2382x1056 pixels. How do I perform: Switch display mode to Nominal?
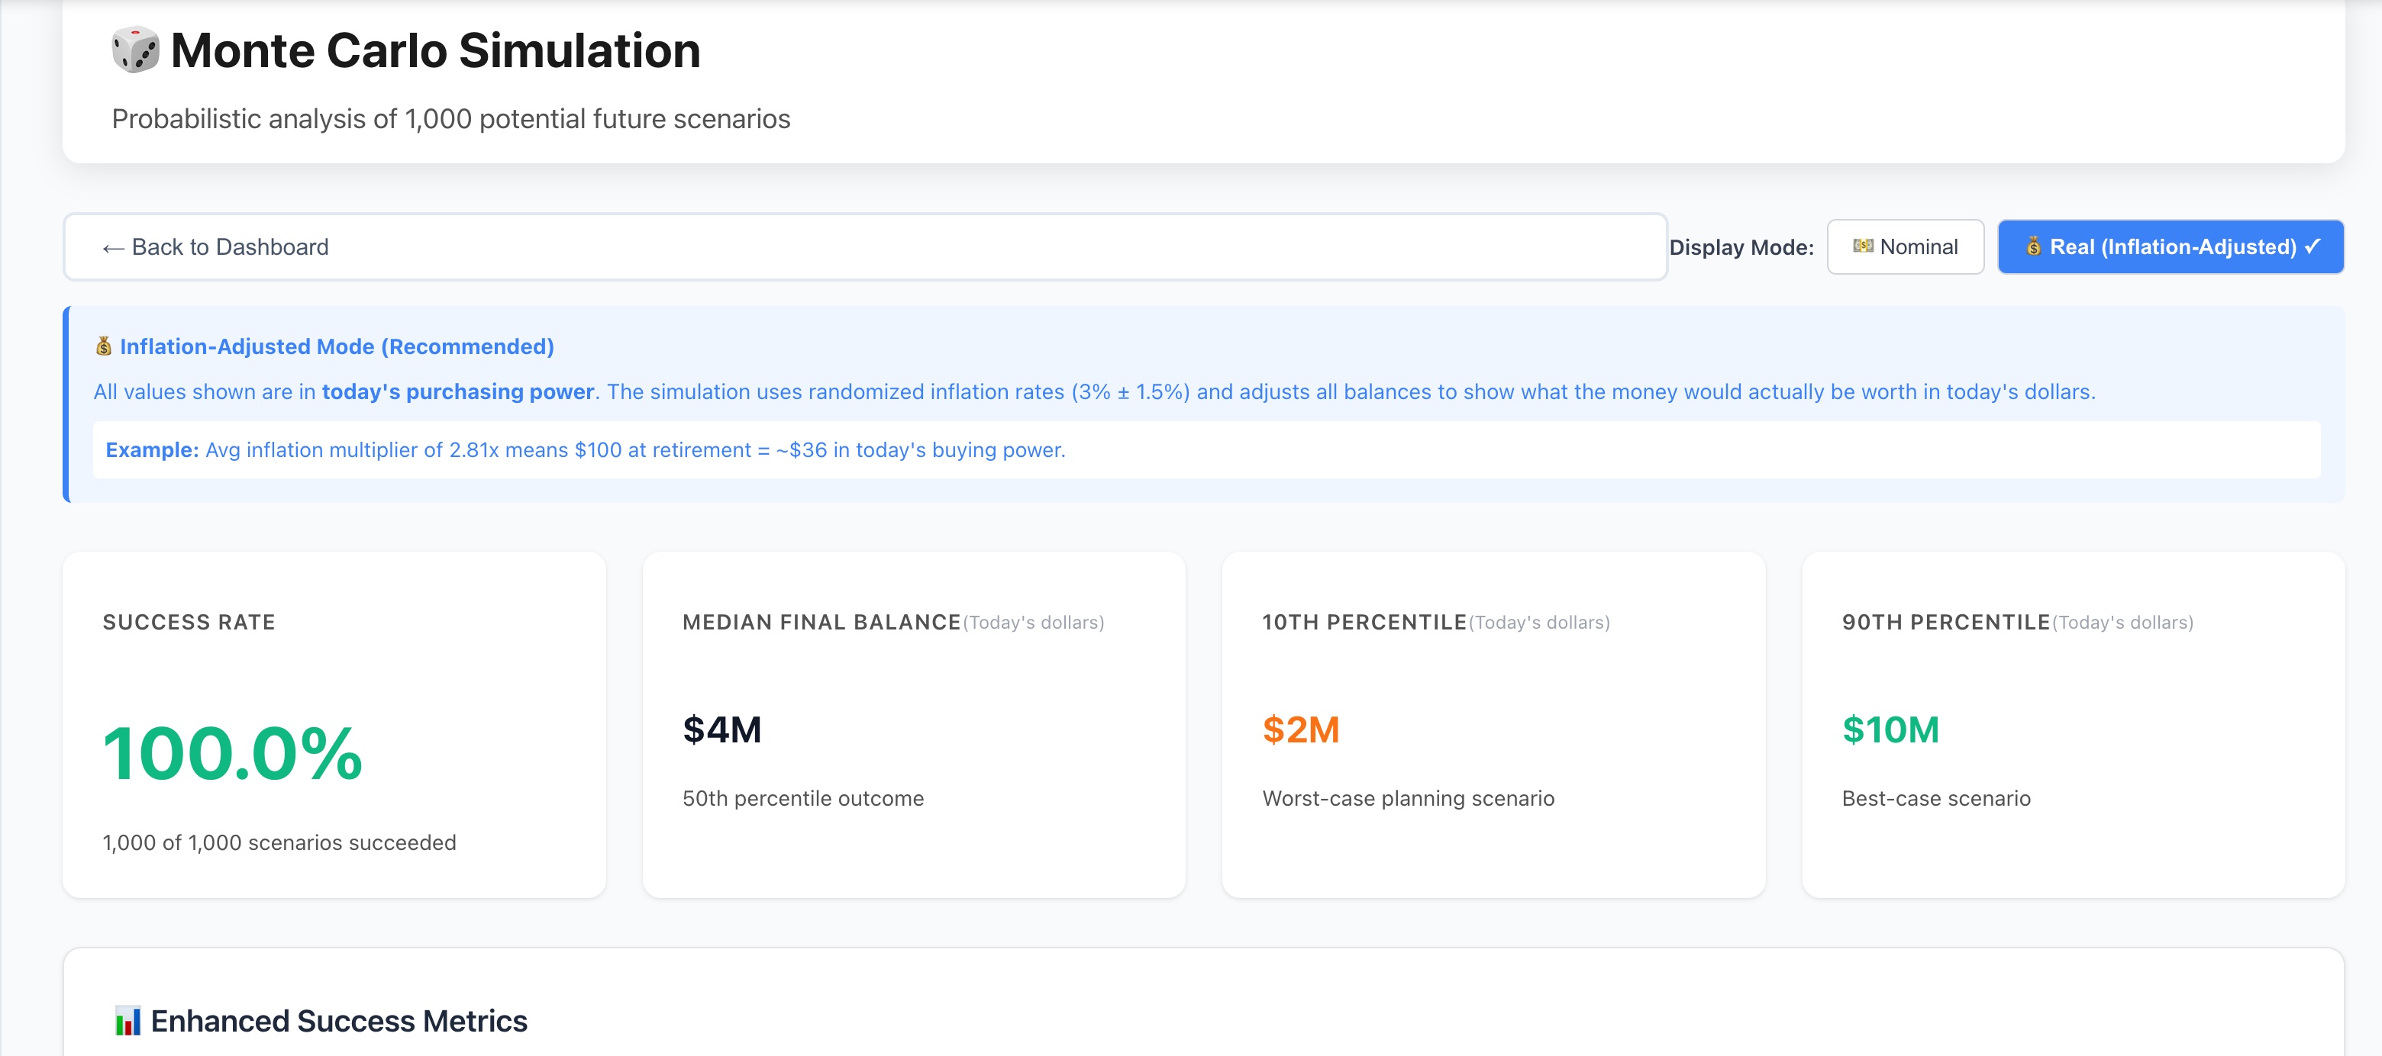click(x=1905, y=246)
